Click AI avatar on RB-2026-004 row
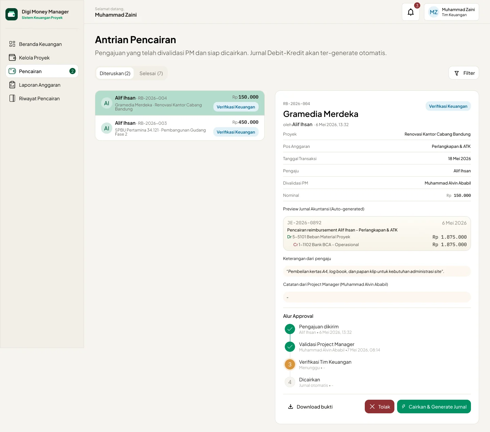This screenshot has width=490, height=432. [x=107, y=103]
